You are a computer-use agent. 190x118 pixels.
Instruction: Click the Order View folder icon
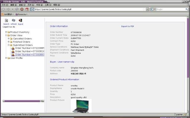tap(9, 35)
